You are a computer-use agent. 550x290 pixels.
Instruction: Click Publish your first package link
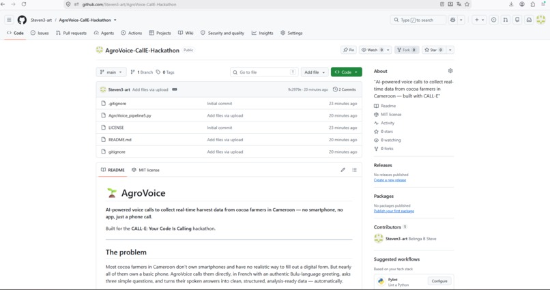pos(394,211)
